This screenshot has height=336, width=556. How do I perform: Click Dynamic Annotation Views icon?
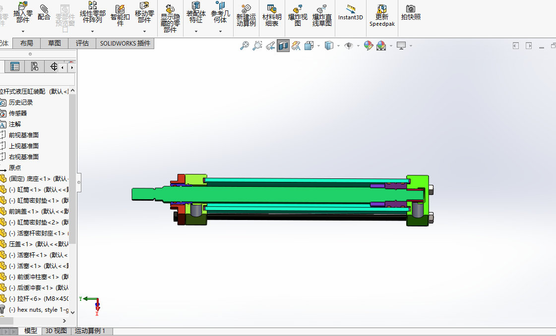pyautogui.click(x=296, y=46)
